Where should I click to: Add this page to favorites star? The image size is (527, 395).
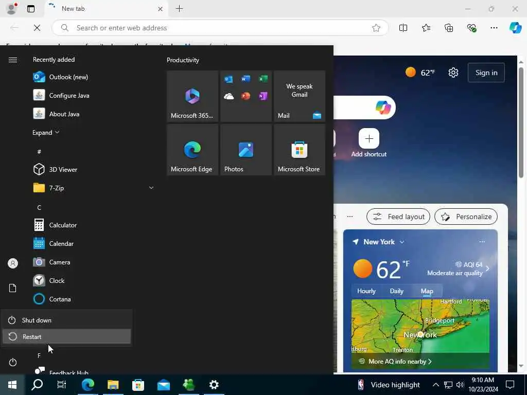tap(376, 28)
